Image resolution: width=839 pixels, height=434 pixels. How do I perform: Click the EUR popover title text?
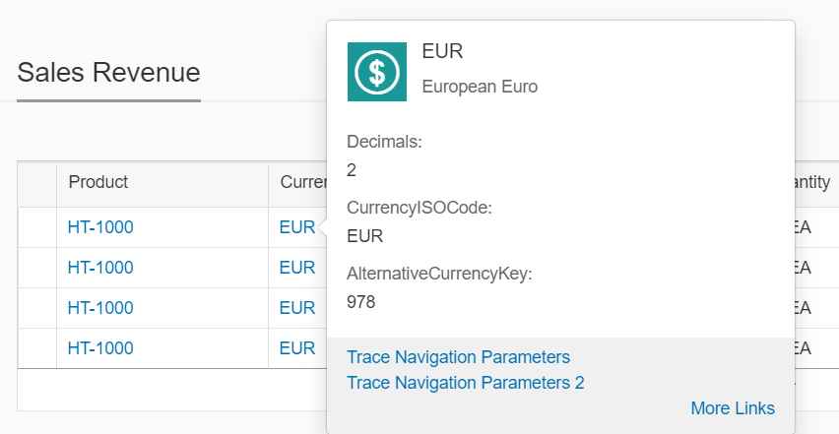click(x=442, y=51)
